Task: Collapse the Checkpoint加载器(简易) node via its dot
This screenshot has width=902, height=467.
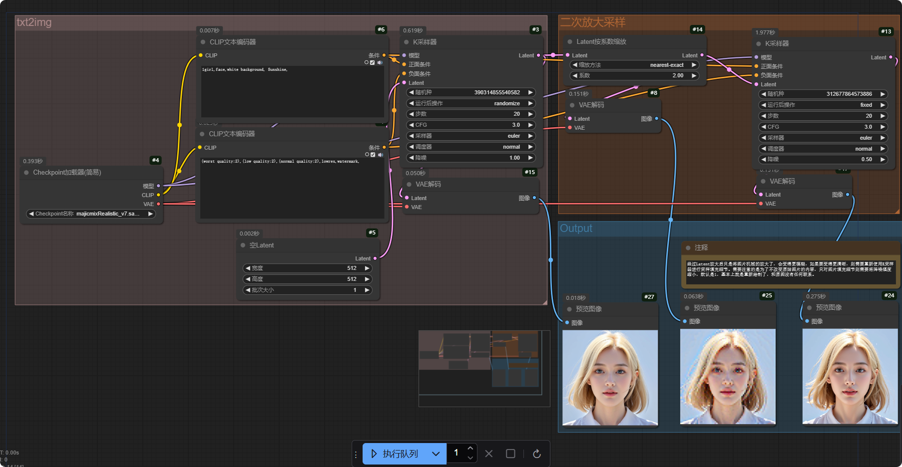Action: point(26,173)
